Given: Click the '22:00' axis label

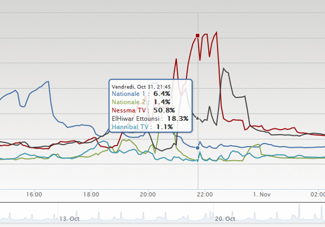Looking at the screenshot, I should click(205, 195).
